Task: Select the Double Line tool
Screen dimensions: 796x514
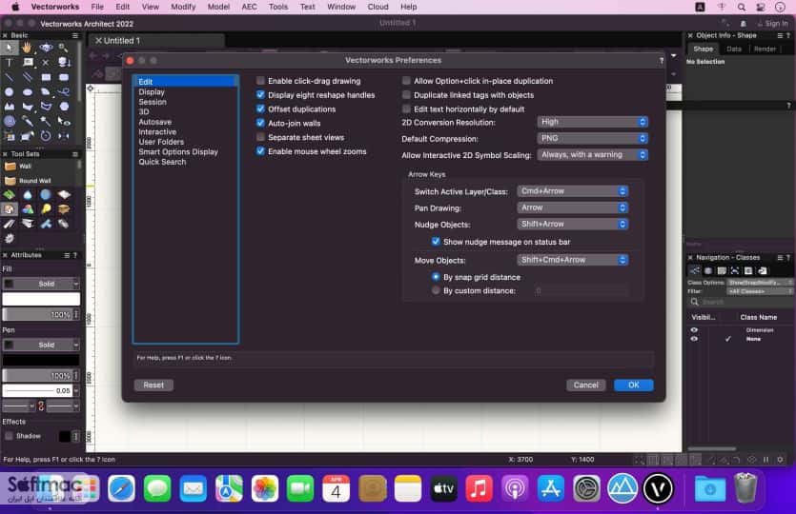Action: 28,77
